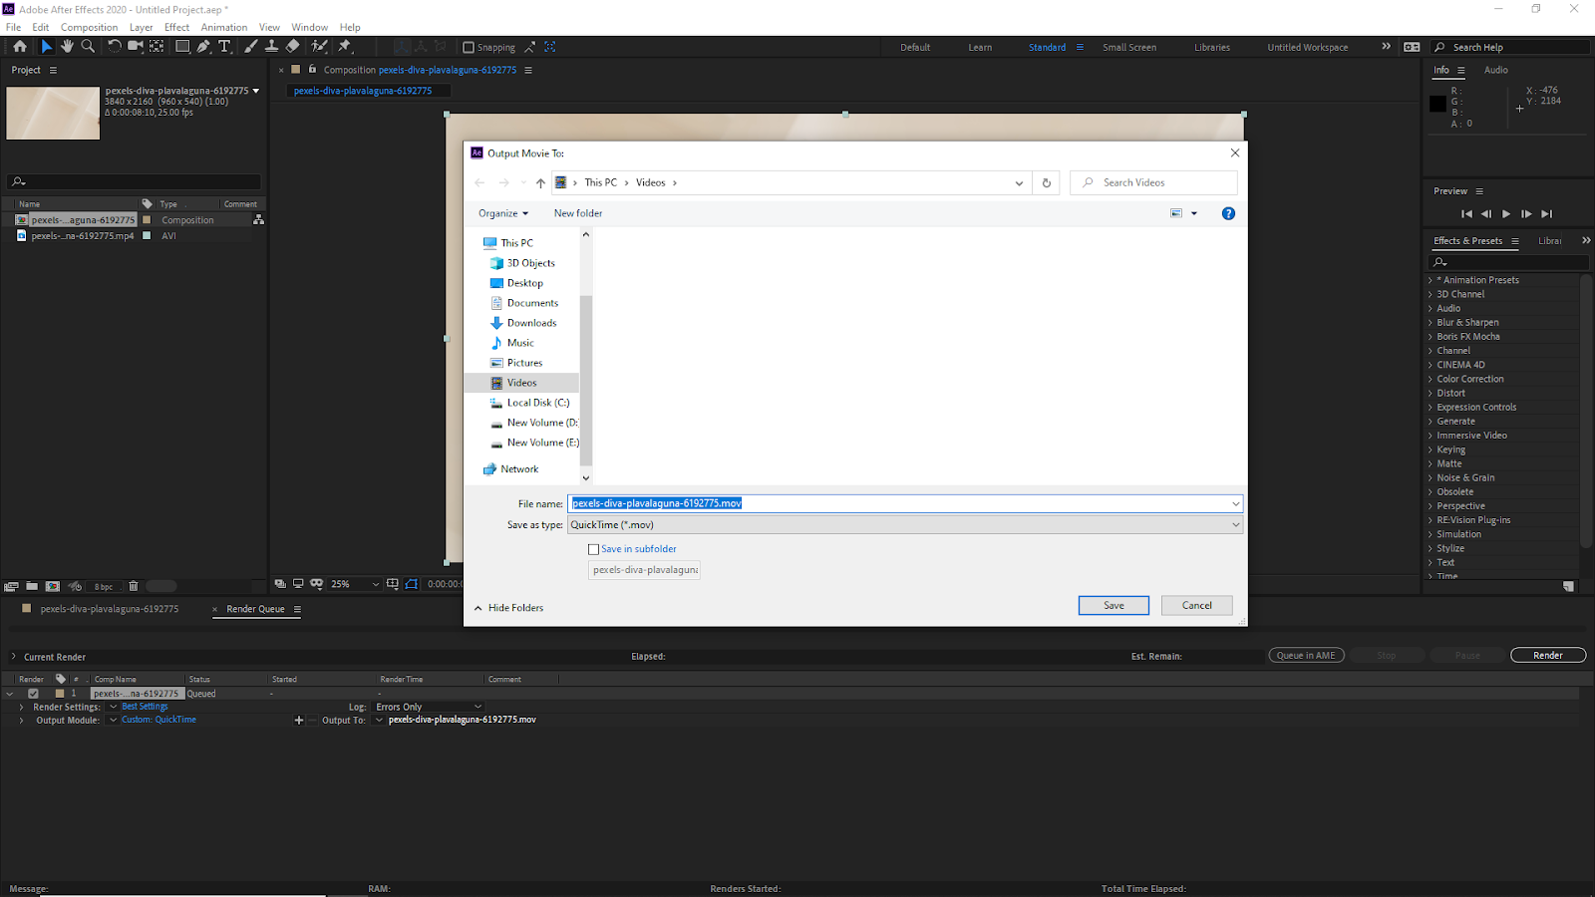Select the Hand tool in toolbar
The width and height of the screenshot is (1595, 897).
[67, 46]
